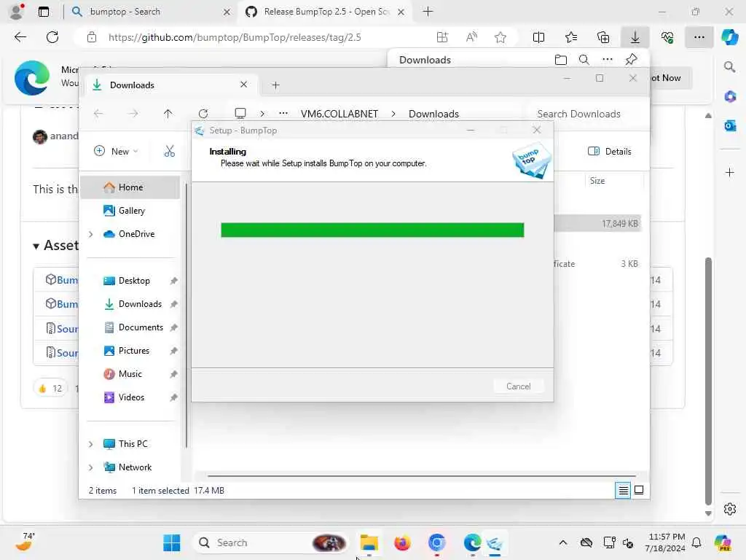Go back in File Explorer
Viewport: 746px width, 560px height.
pos(98,113)
